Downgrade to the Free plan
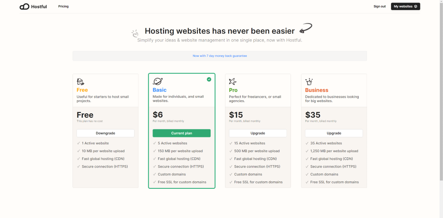The width and height of the screenshot is (443, 218). click(x=105, y=133)
